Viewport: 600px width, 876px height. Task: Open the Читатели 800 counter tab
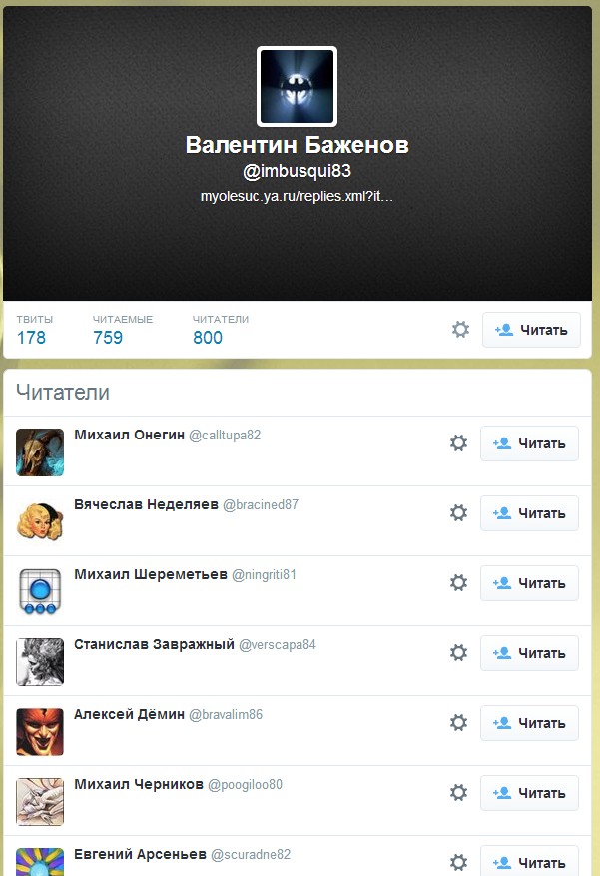pos(221,330)
